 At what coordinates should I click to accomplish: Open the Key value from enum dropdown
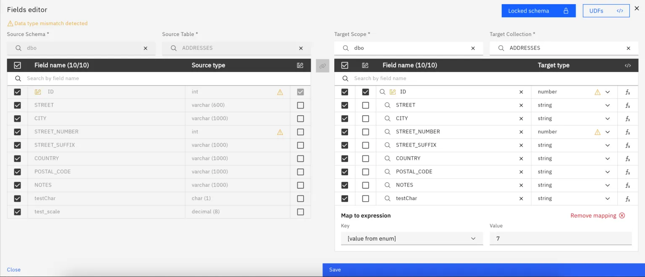click(412, 238)
